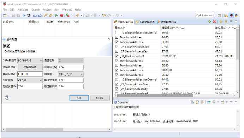Open the CRC32 type dropdown

[30, 80]
